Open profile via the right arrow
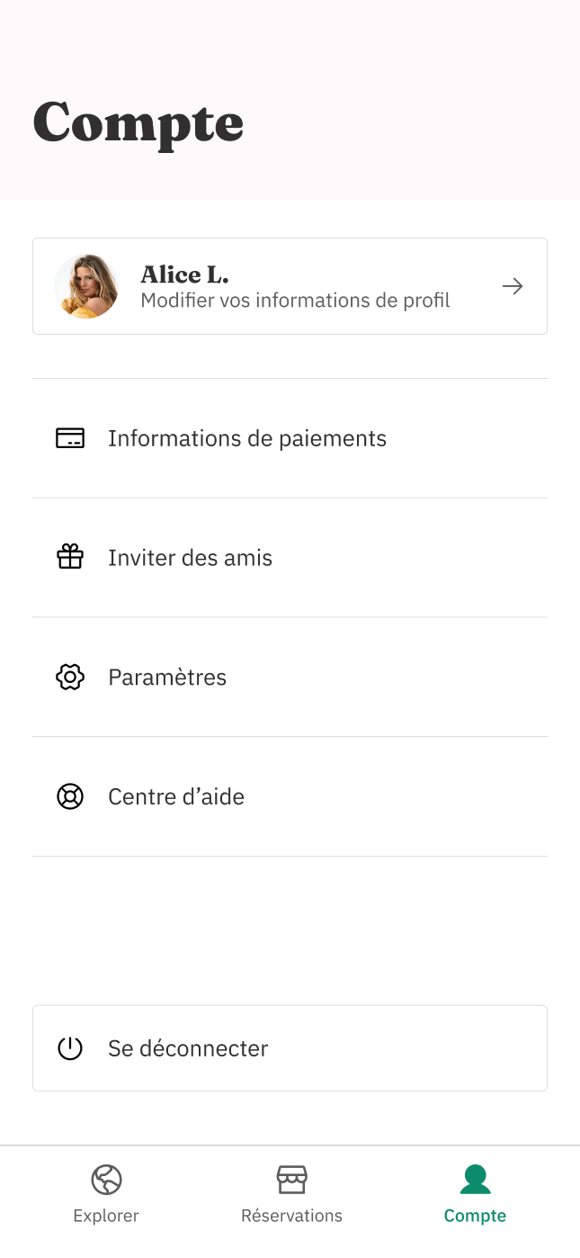580x1258 pixels. point(513,286)
